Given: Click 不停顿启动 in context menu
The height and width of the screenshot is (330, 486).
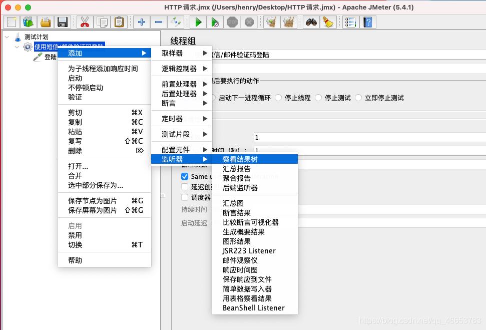Looking at the screenshot, I should (105, 88).
